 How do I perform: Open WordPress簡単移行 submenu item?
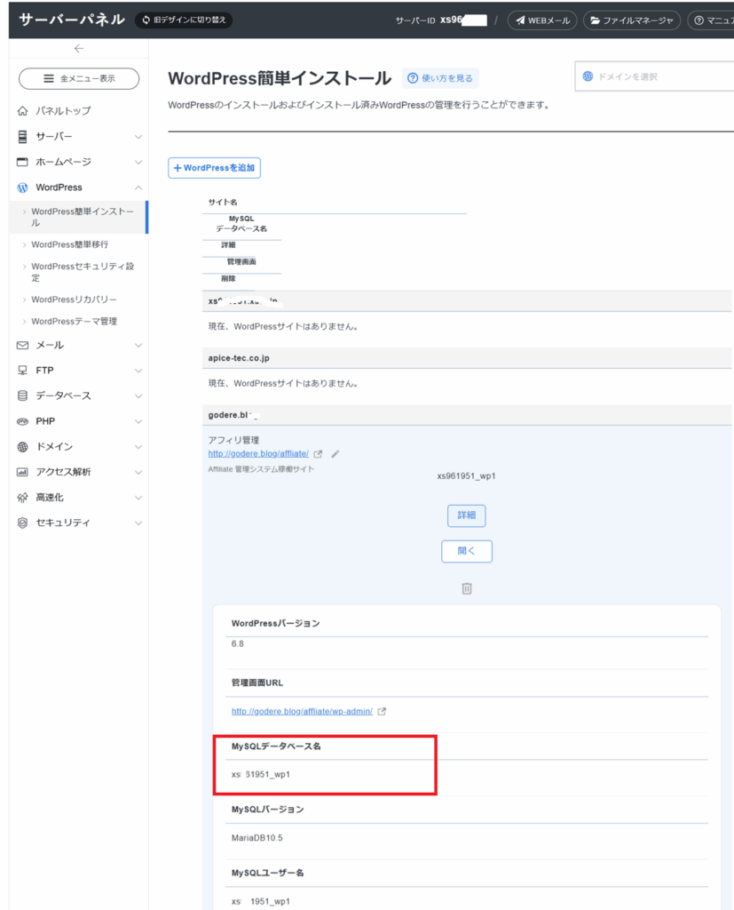click(x=69, y=245)
